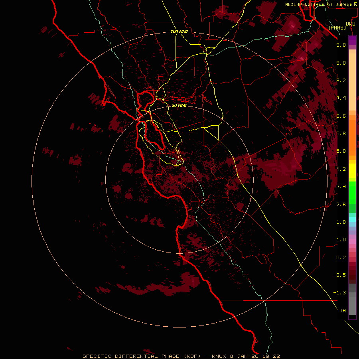Click the 5.0 scale value

pos(341,151)
